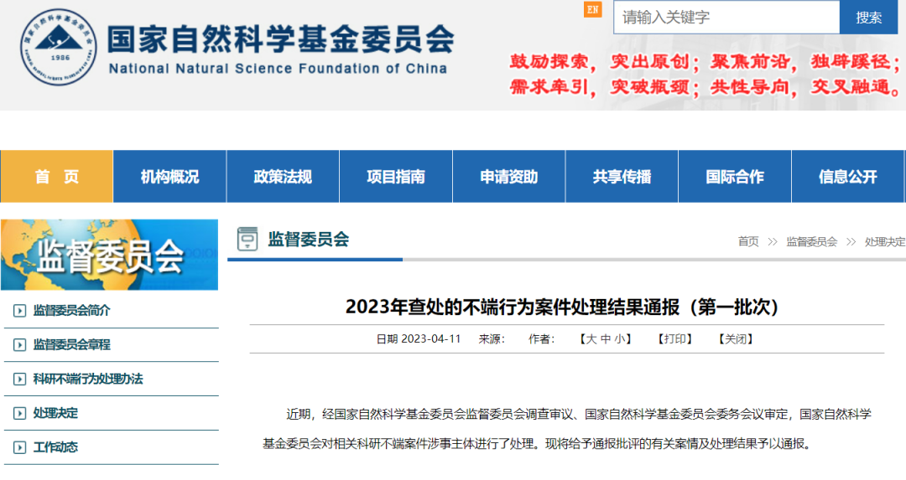906x480 pixels.
Task: Click the 监督委员会 content section heading
Action: (x=309, y=240)
